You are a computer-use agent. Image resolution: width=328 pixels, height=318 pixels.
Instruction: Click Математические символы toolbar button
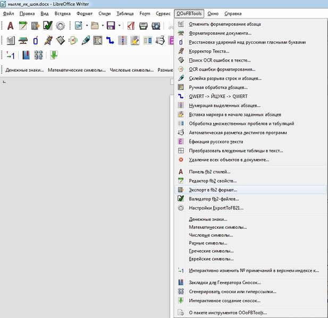click(77, 70)
